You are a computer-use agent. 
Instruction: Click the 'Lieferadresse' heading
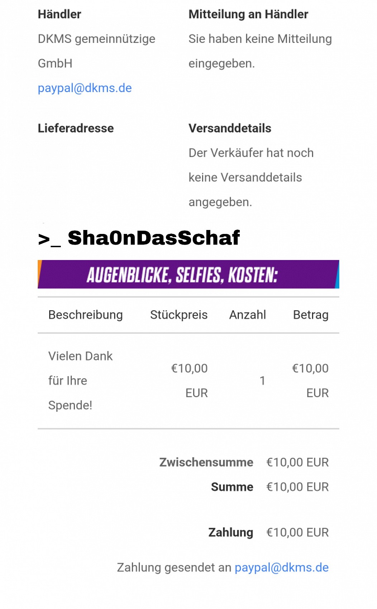point(76,128)
